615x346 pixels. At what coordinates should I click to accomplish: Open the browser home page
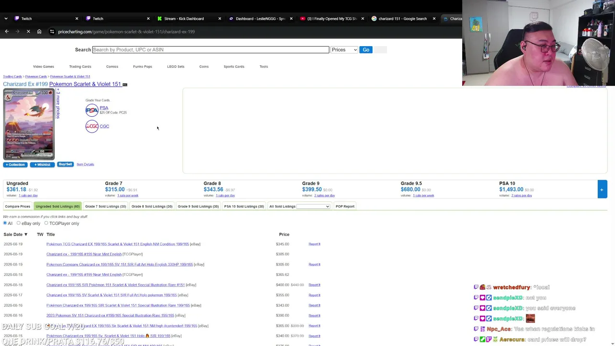tap(39, 32)
